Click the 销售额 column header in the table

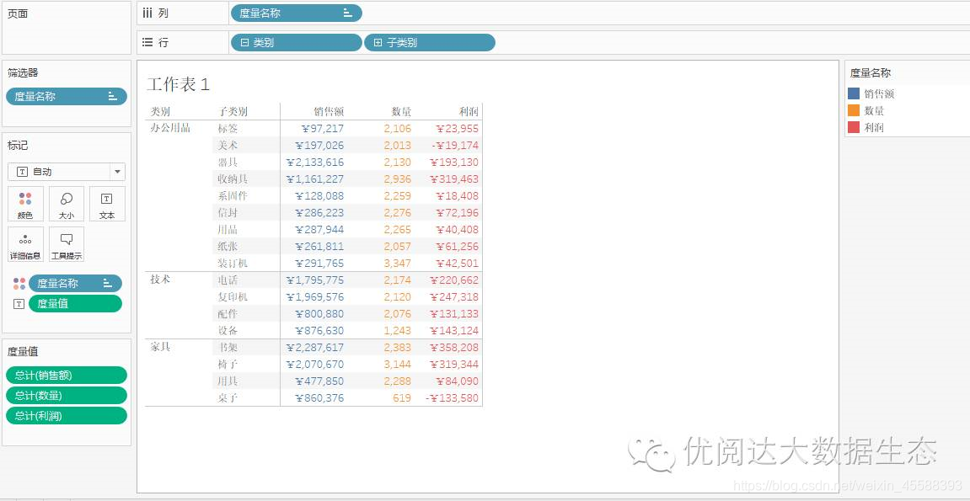[329, 112]
